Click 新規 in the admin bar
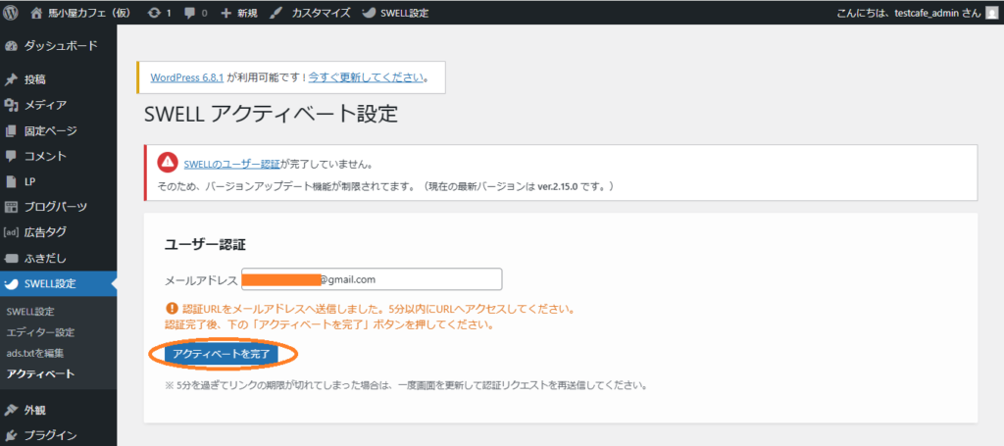 coord(247,13)
